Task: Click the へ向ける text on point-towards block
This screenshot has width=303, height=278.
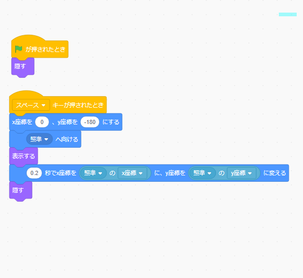Action: coord(67,139)
